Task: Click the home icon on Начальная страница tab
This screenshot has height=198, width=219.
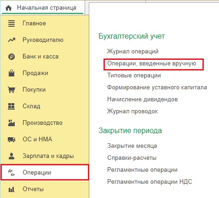Action: pyautogui.click(x=8, y=8)
